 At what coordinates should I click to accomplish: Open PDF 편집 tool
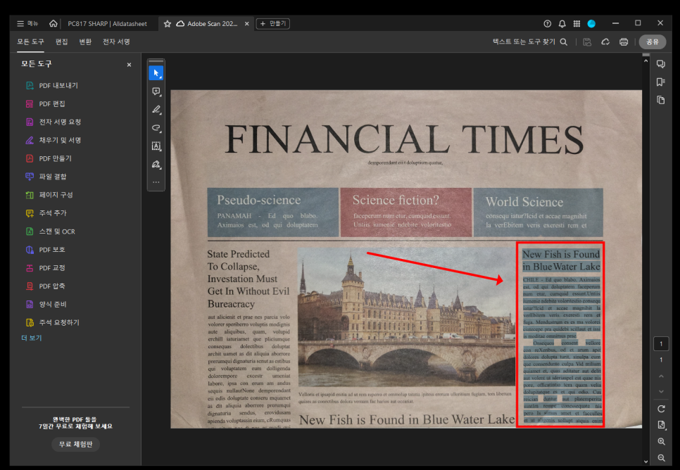[46, 103]
